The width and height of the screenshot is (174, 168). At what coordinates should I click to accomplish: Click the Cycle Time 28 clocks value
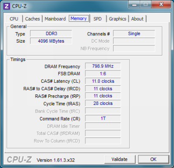pos(103,104)
